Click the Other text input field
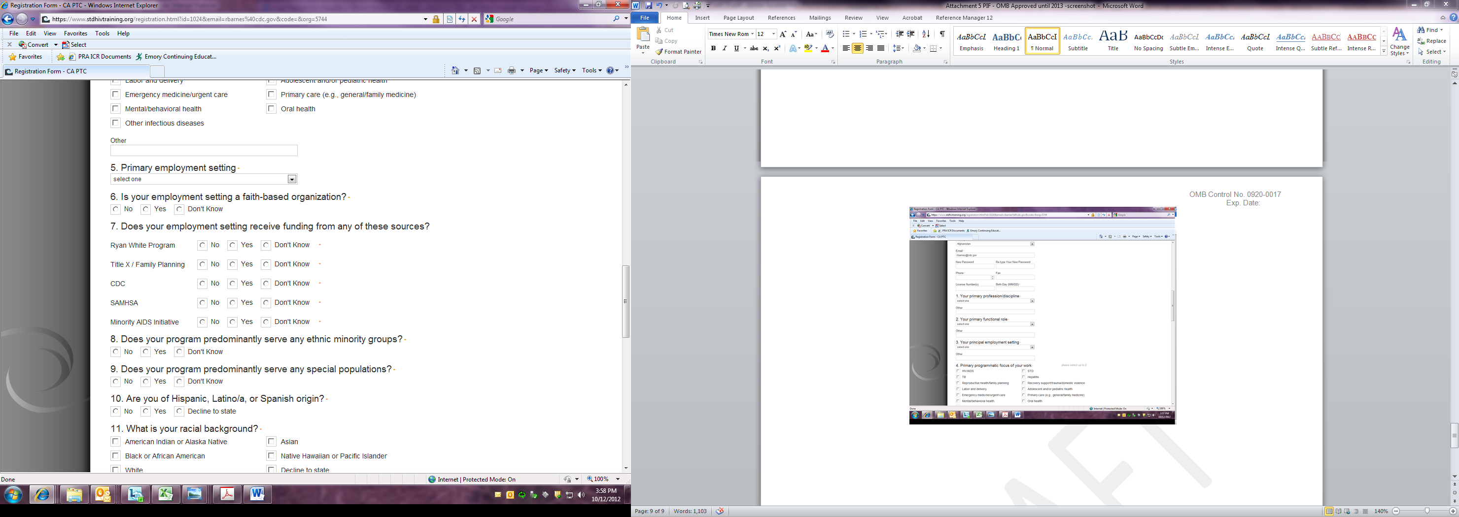Viewport: 1459px width, 517px height. pos(204,151)
